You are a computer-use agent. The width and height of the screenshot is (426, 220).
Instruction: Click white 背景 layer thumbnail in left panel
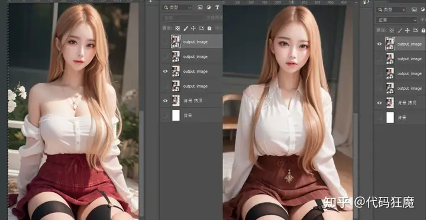click(176, 115)
